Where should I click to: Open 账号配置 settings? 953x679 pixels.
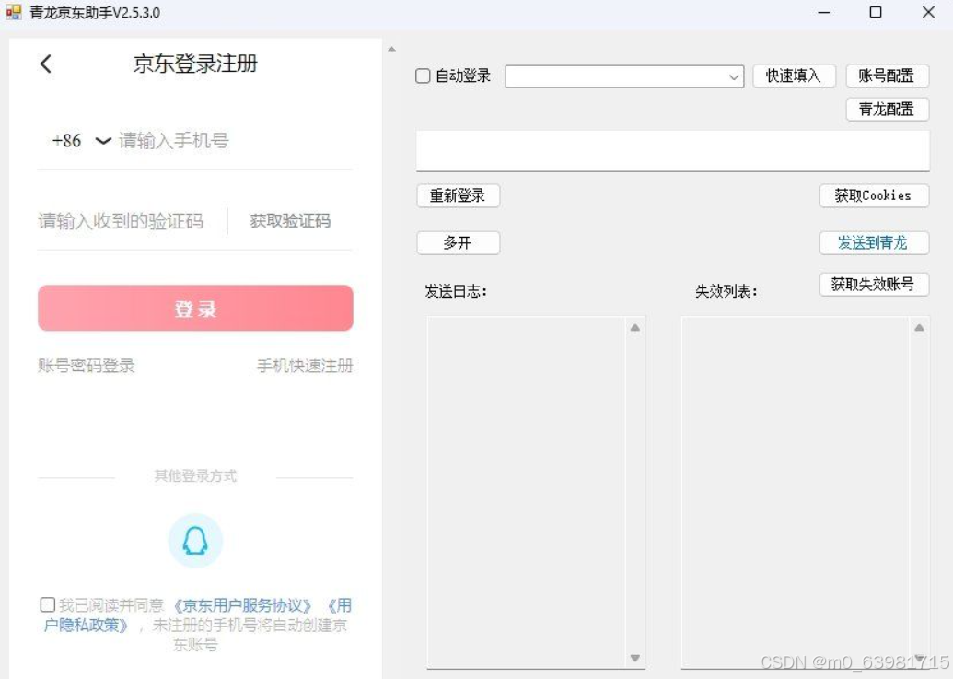tap(887, 76)
